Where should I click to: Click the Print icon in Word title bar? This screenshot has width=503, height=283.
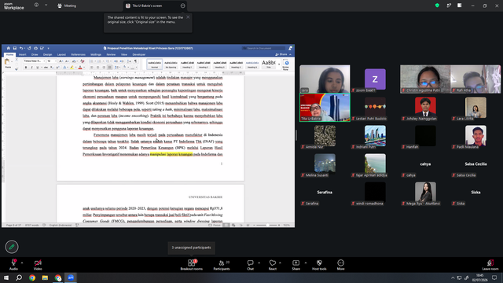point(35,48)
